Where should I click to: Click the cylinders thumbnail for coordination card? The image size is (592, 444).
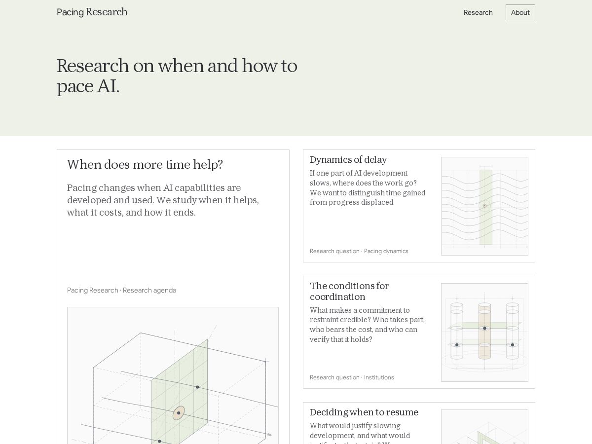[484, 333]
